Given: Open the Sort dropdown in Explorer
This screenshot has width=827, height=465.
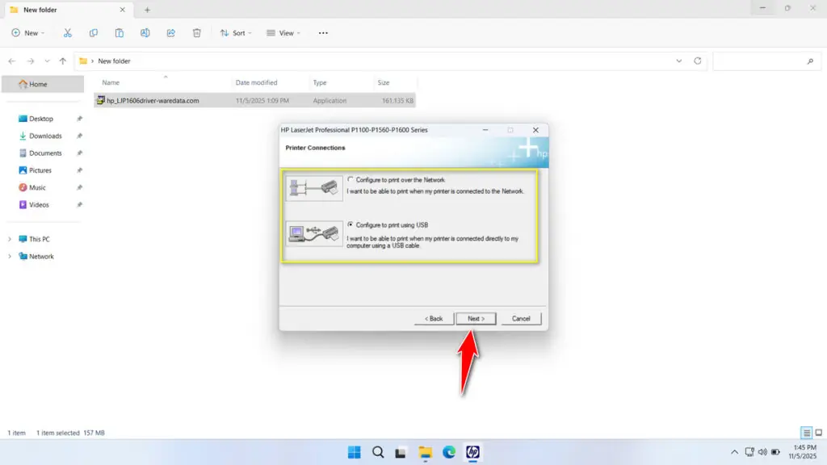Looking at the screenshot, I should pos(236,32).
